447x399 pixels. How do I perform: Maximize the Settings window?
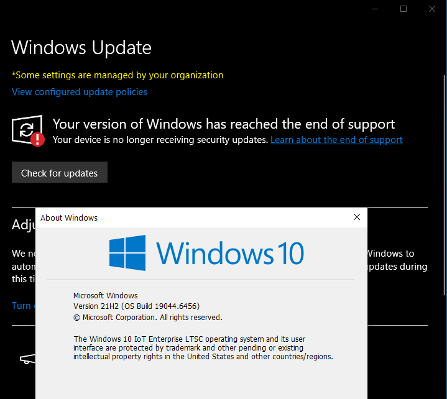point(403,9)
